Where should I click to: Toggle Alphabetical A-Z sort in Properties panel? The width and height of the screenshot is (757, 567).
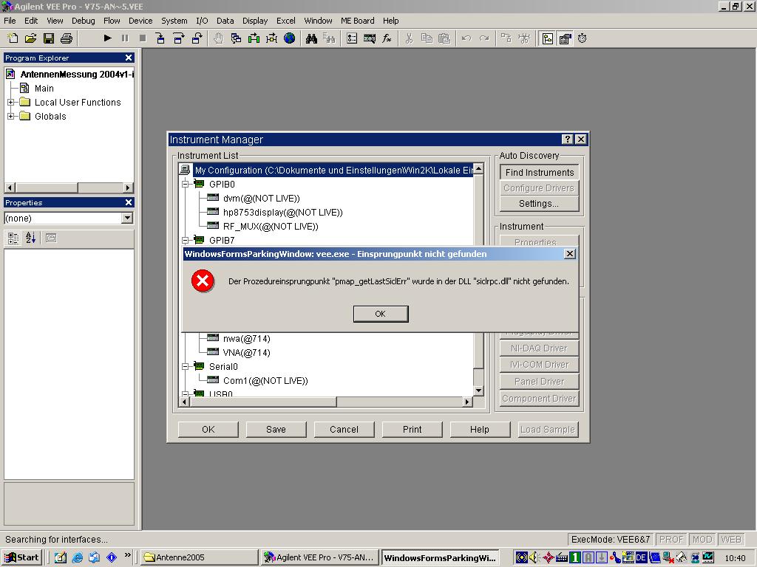[x=31, y=238]
